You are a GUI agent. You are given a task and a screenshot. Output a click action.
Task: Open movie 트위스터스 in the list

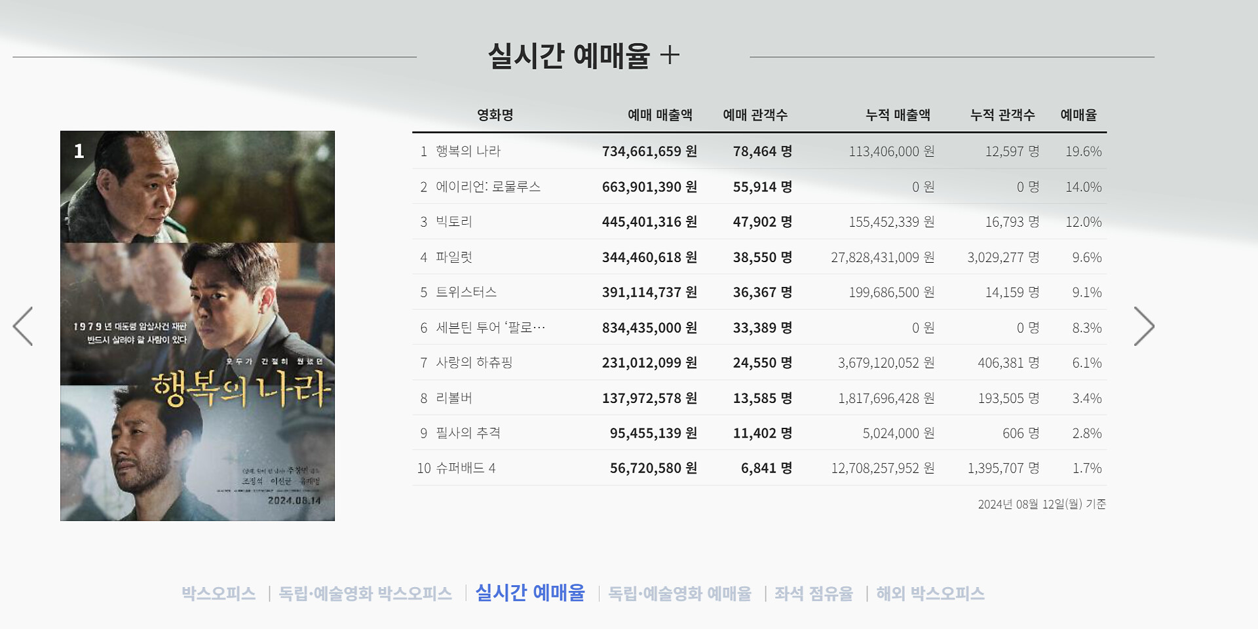[x=467, y=292]
